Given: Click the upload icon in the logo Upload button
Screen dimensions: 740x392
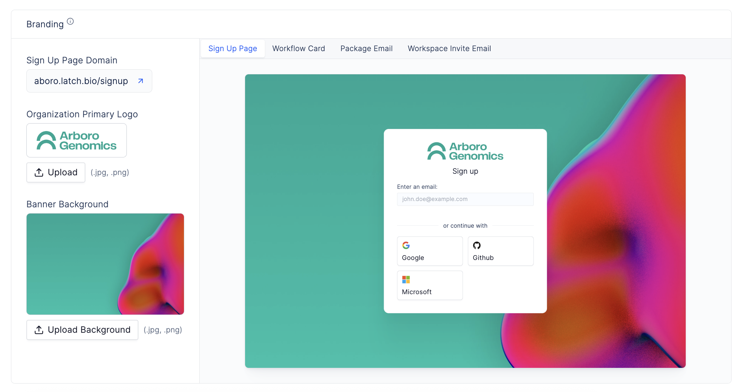Looking at the screenshot, I should click(x=39, y=172).
